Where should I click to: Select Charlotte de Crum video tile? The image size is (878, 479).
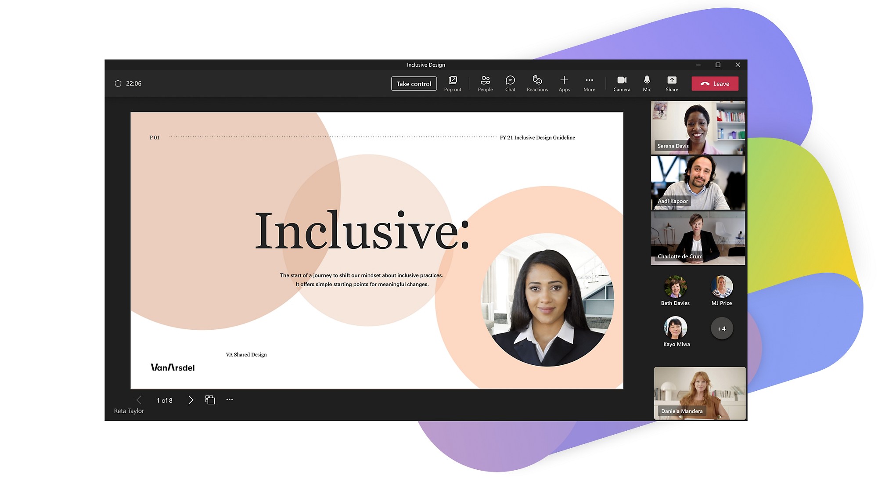click(x=698, y=238)
